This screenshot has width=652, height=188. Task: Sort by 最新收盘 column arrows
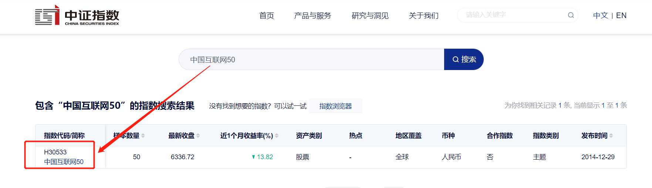198,136
